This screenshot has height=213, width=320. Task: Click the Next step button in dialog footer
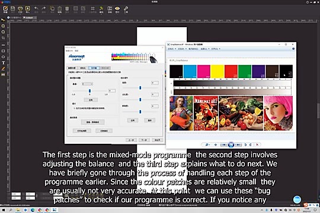click(x=144, y=140)
